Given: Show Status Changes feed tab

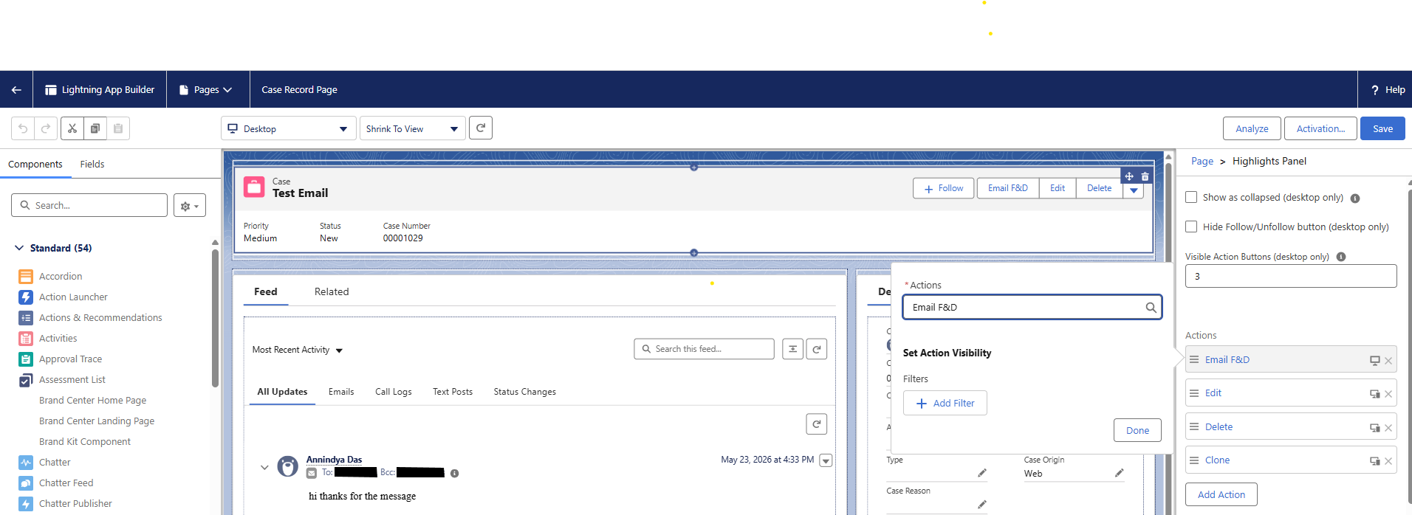Looking at the screenshot, I should pyautogui.click(x=525, y=392).
